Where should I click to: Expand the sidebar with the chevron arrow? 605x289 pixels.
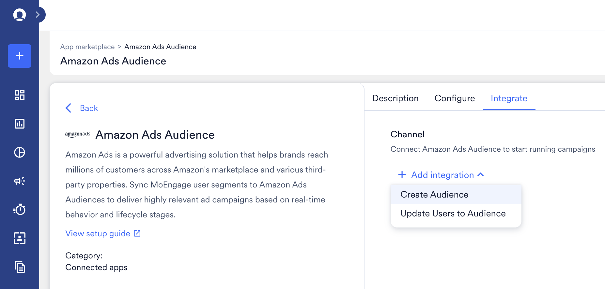click(38, 15)
